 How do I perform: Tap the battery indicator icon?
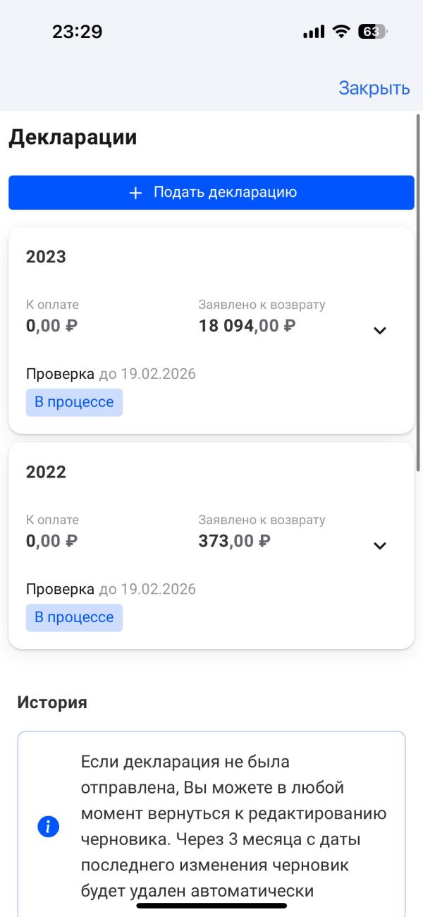click(372, 32)
